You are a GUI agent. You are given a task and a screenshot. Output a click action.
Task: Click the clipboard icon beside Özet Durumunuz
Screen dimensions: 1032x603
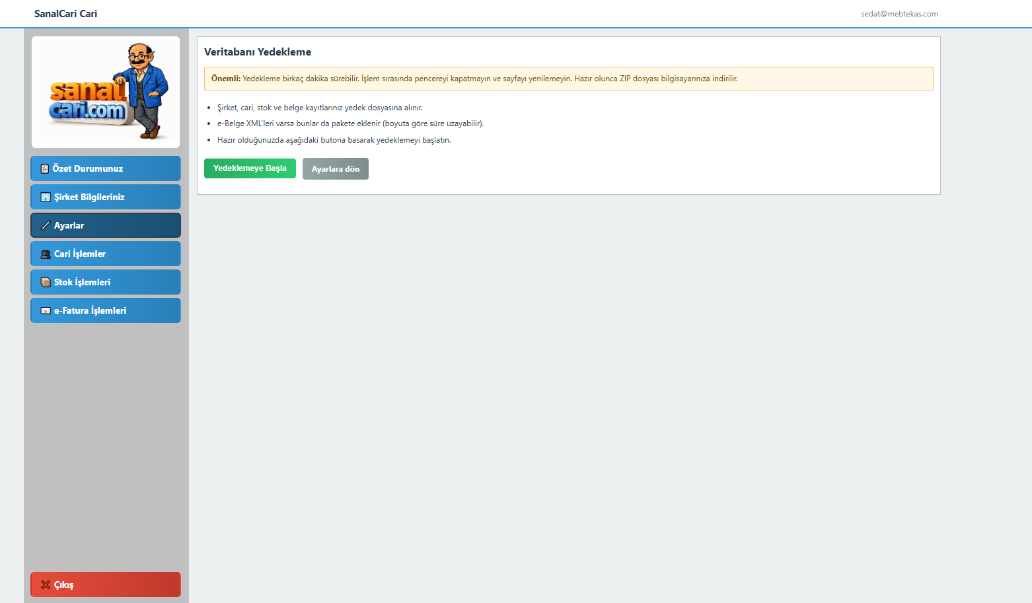[45, 168]
